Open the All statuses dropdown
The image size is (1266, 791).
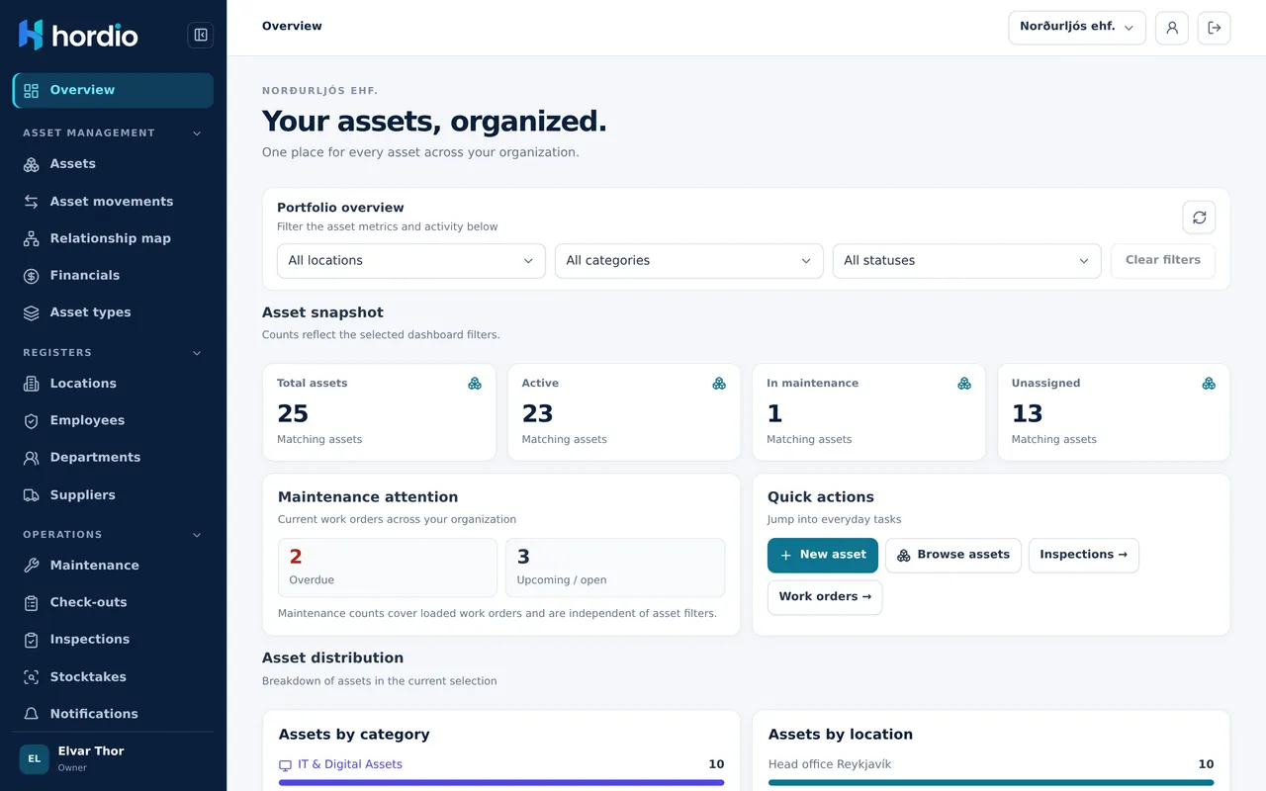967,261
